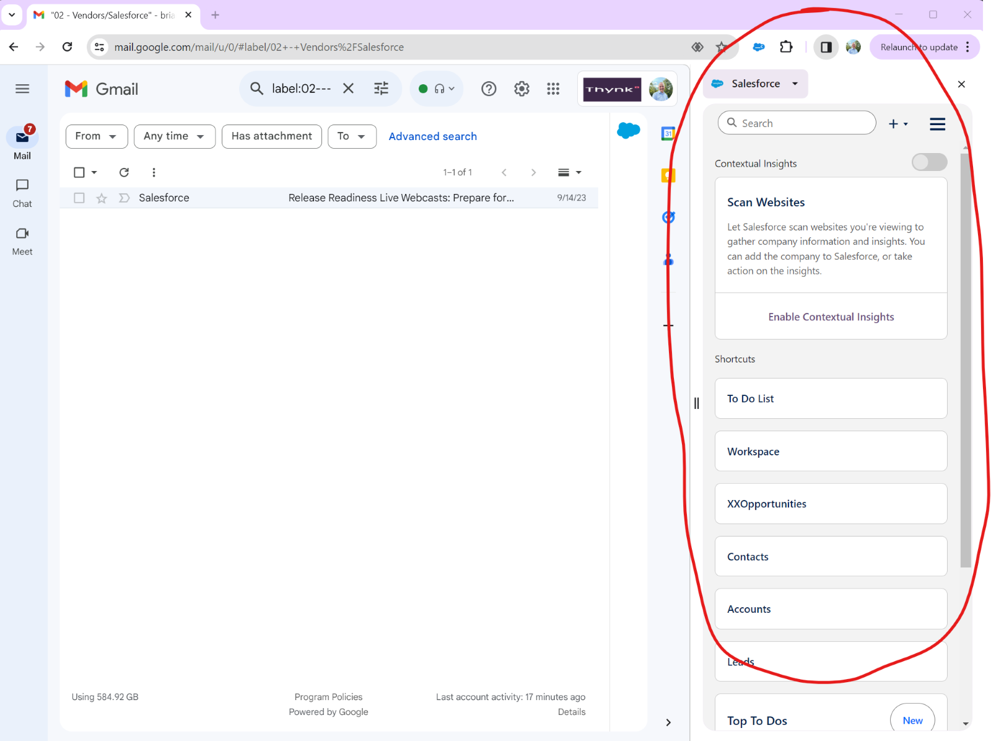Open Chrome tab search dropdown arrow
Viewport: 991px width, 741px height.
pos(12,15)
